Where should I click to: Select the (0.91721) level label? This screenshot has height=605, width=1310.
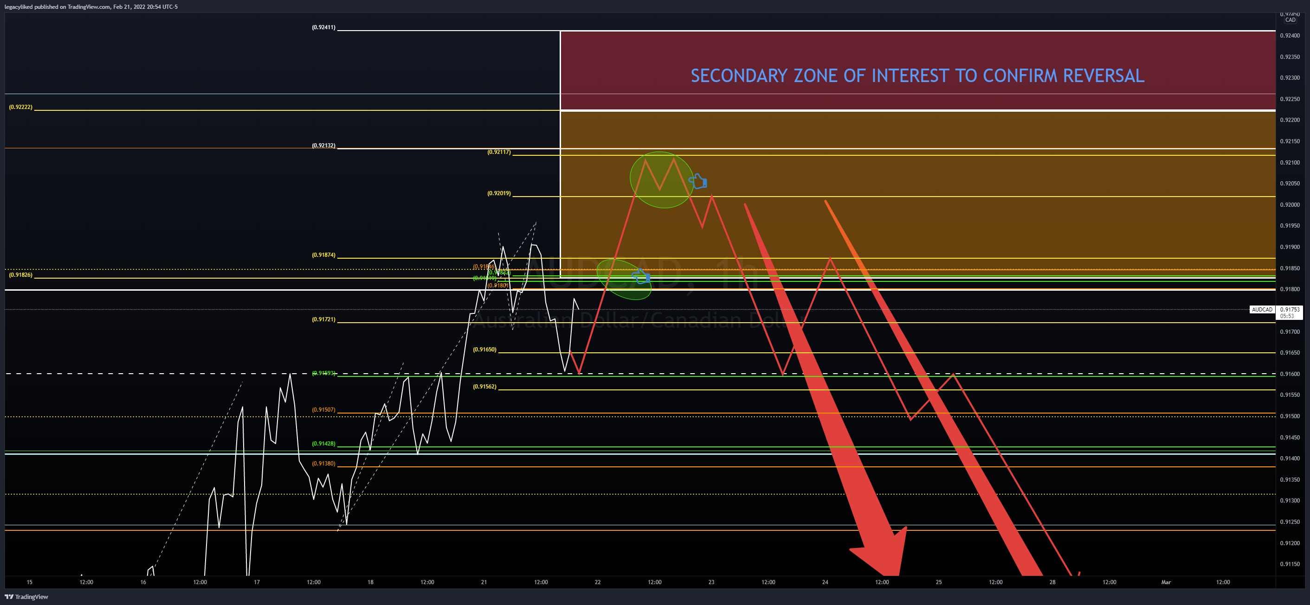[x=323, y=319]
